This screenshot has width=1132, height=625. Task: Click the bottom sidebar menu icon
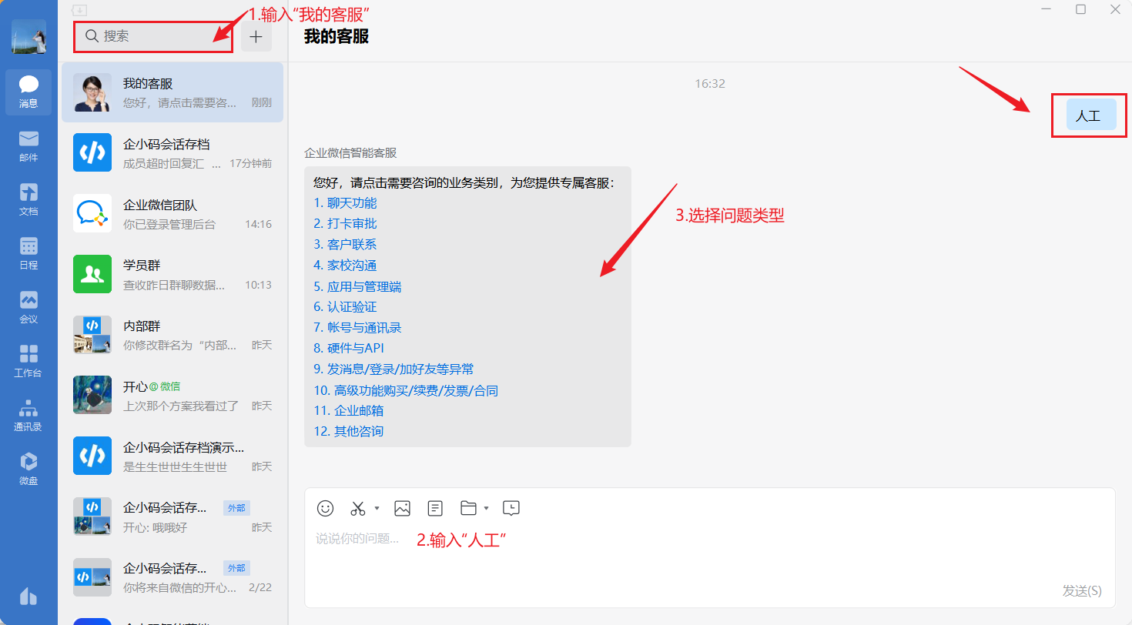pyautogui.click(x=28, y=596)
